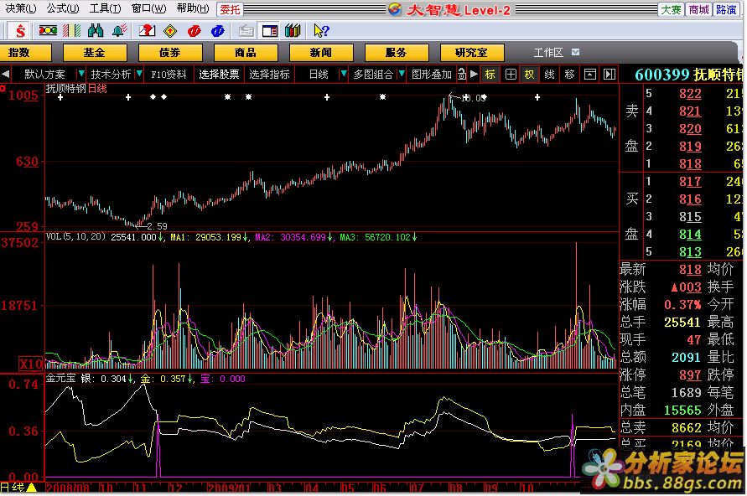Click the play arrow next to lock
The image size is (747, 496).
(474, 75)
